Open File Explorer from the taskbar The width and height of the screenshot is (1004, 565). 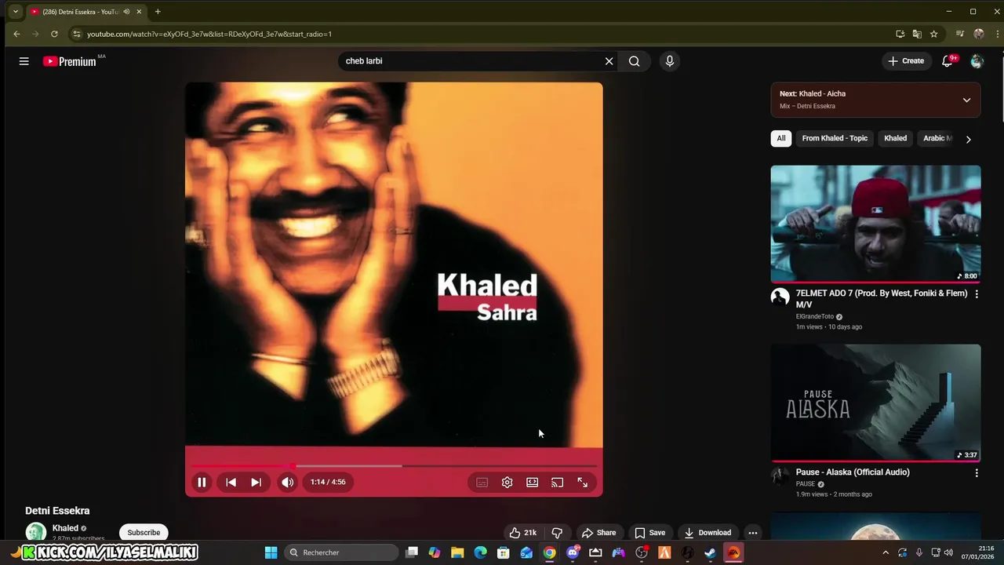(457, 552)
